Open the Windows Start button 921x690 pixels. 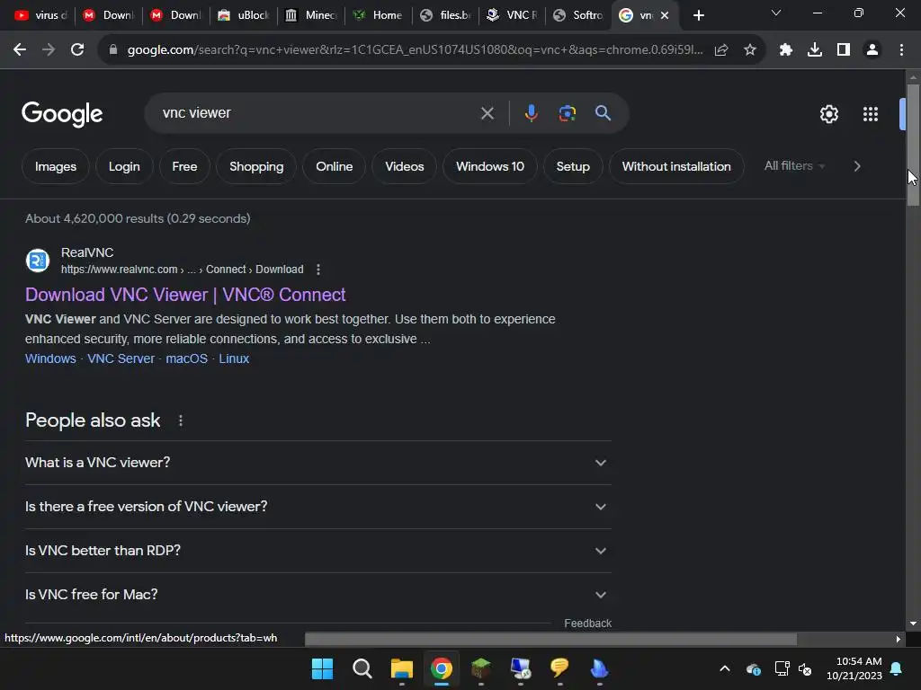(322, 668)
